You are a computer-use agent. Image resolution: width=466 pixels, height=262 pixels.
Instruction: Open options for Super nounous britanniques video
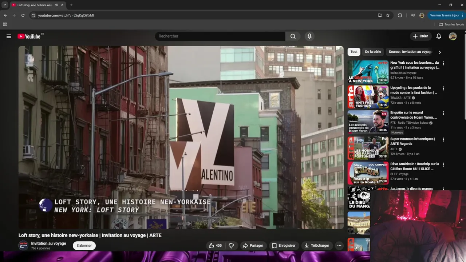click(443, 139)
